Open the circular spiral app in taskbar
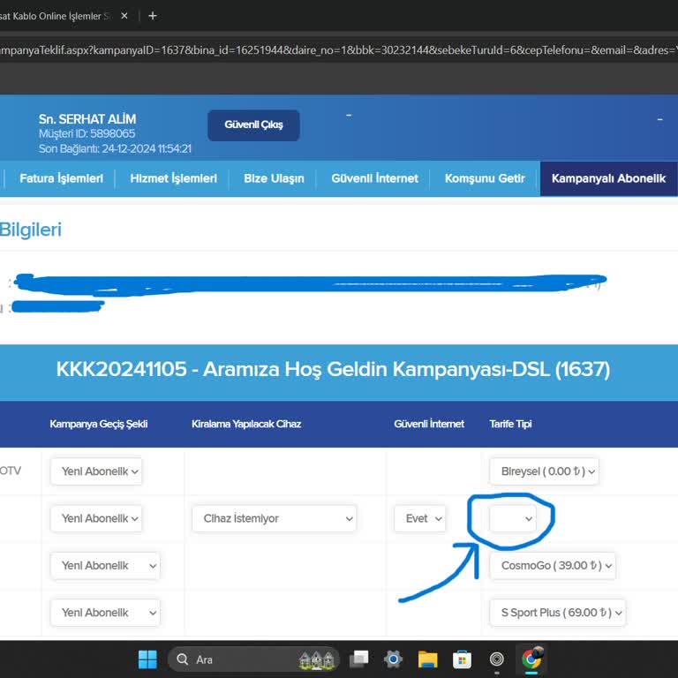The height and width of the screenshot is (678, 678). pyautogui.click(x=496, y=659)
